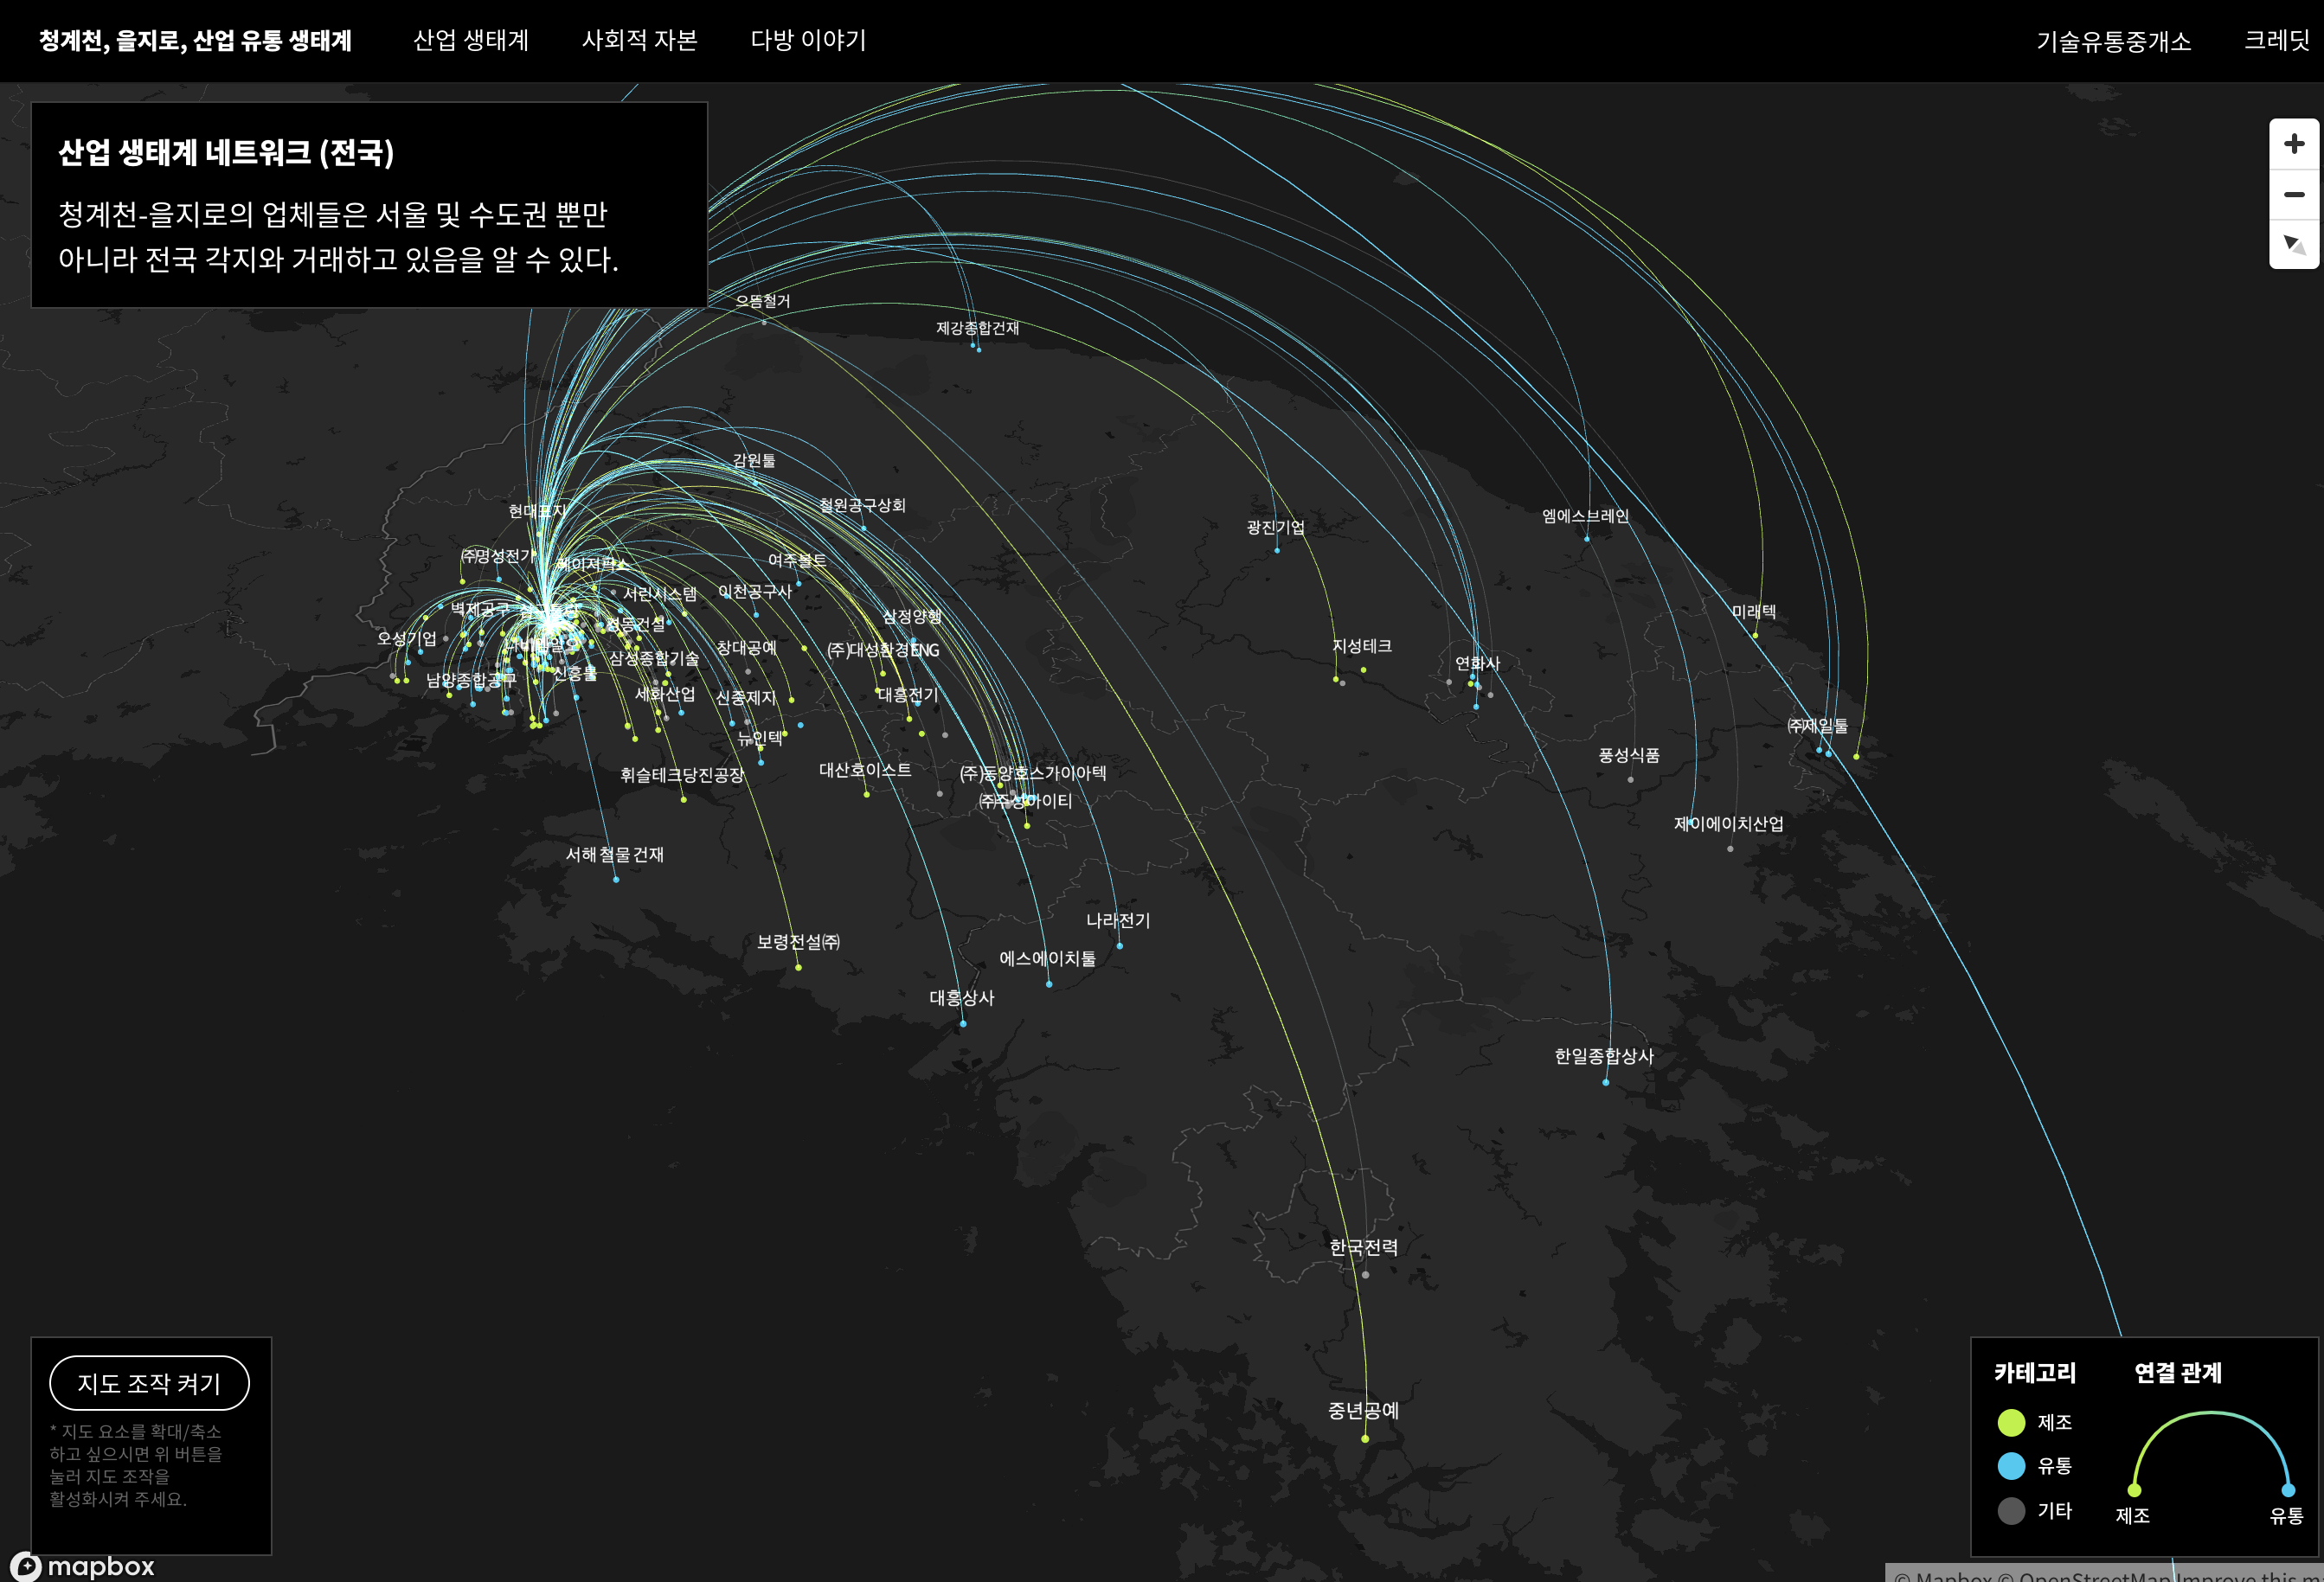
Task: Click the gray 기타 category dot
Action: pyautogui.click(x=2010, y=1510)
